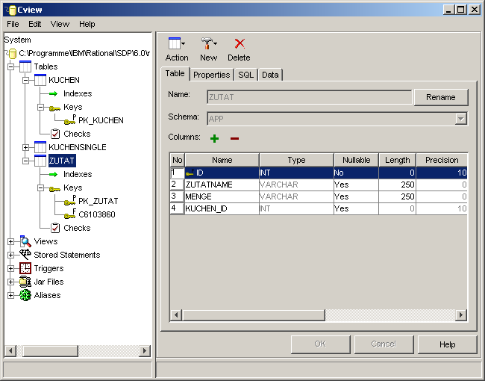Expand the Views tree node
The width and height of the screenshot is (485, 381).
[11, 241]
